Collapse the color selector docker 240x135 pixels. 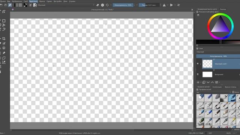click(x=197, y=12)
